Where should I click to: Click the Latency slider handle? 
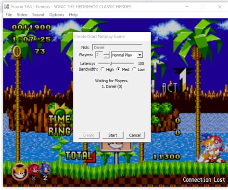pyautogui.click(x=111, y=63)
